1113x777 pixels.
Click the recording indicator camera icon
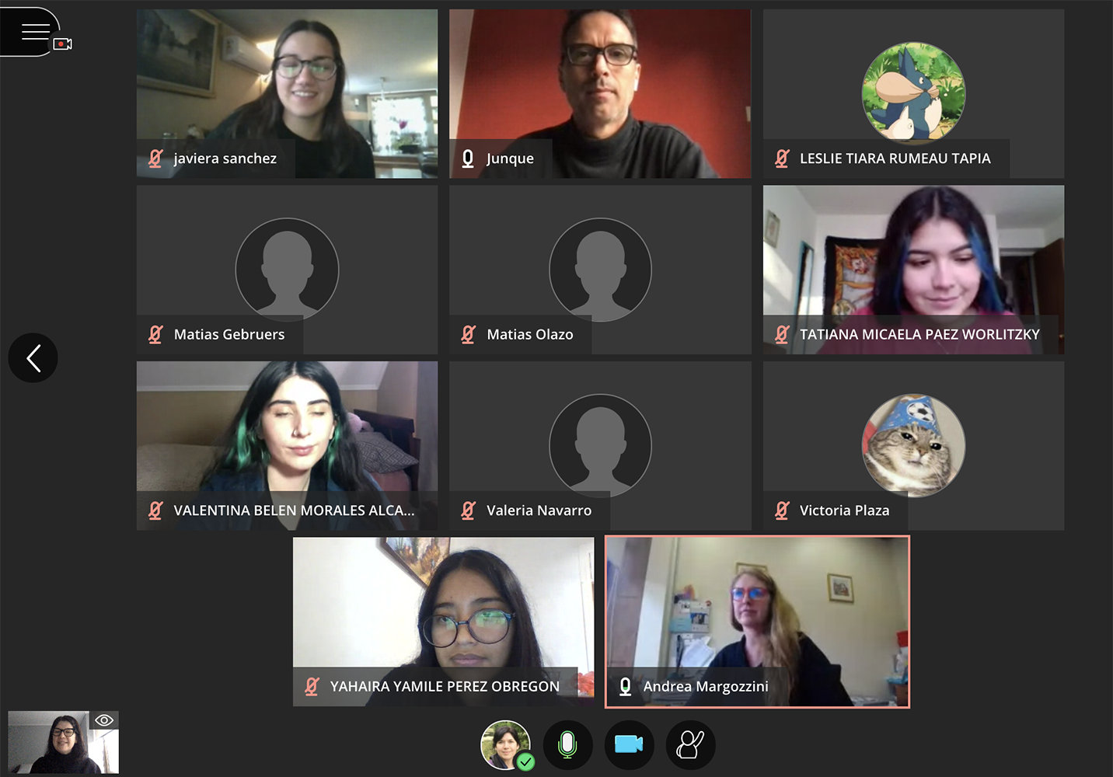click(x=63, y=44)
